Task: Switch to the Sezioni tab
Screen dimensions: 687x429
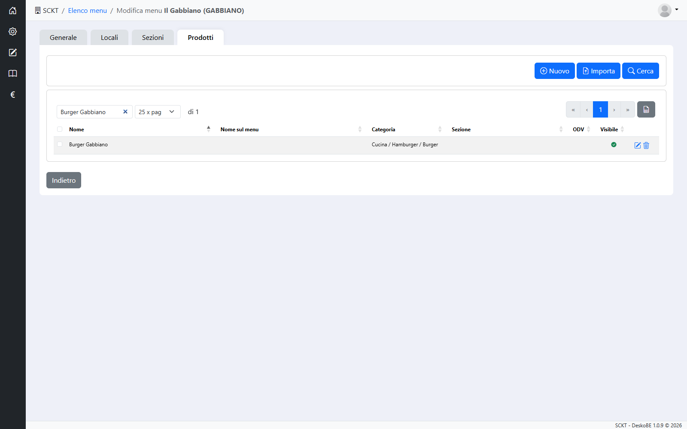Action: 153,37
